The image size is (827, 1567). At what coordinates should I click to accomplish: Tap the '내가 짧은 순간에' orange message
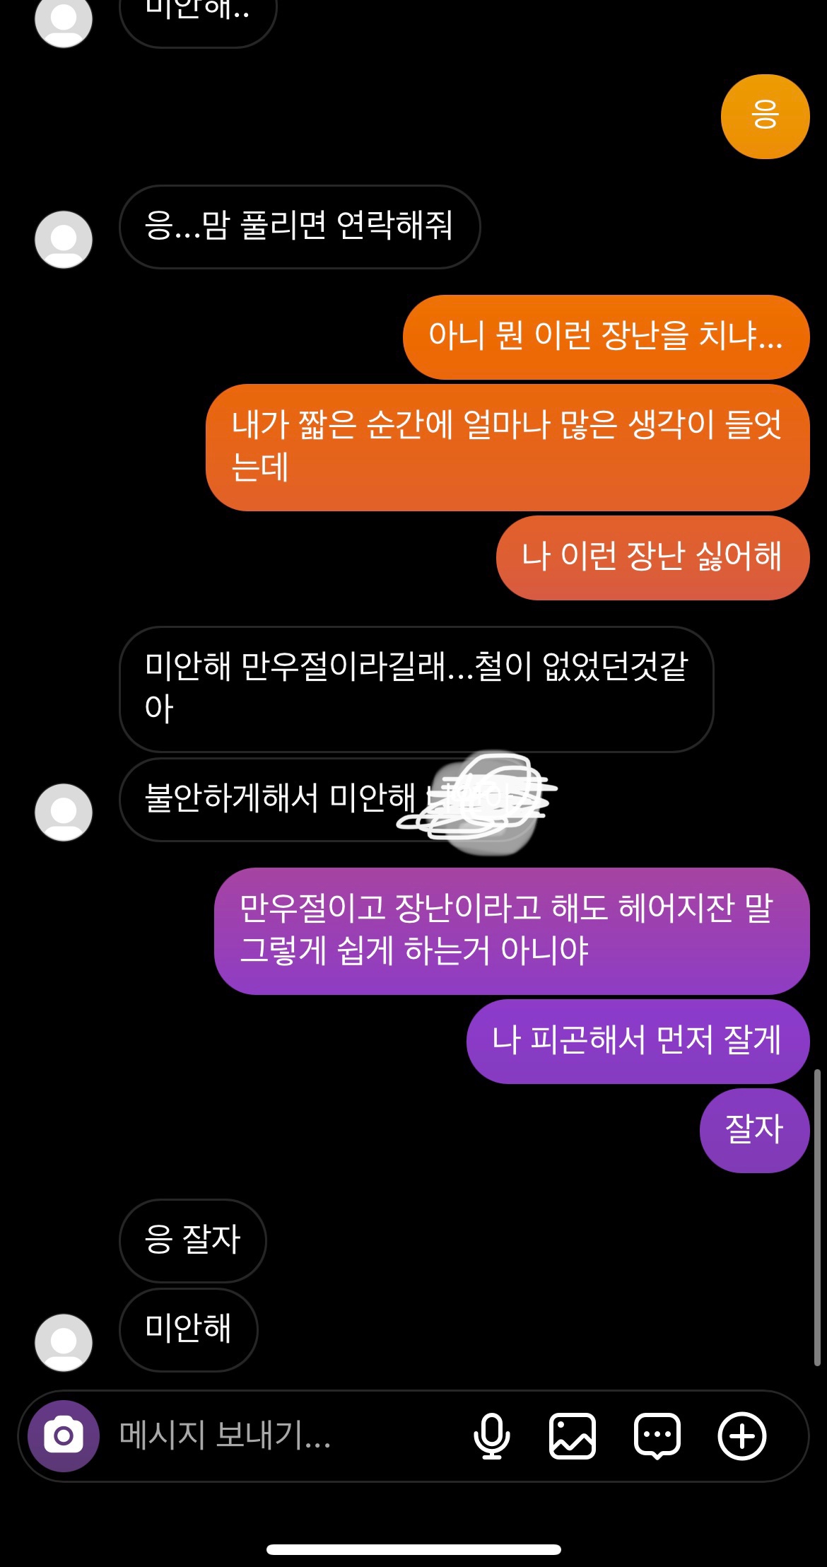coord(508,447)
